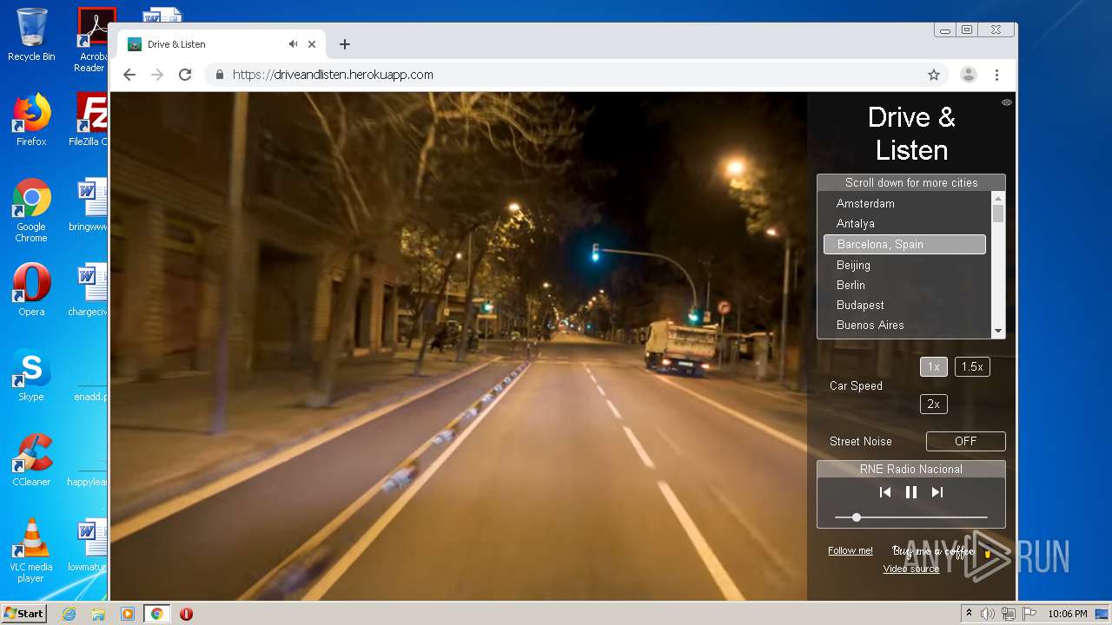1112x625 pixels.
Task: View site security lock info
Action: pyautogui.click(x=220, y=75)
